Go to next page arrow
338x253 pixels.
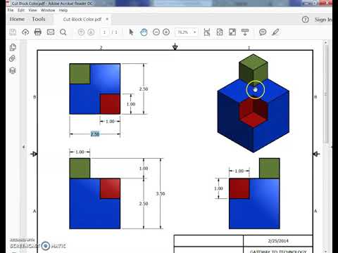91,32
